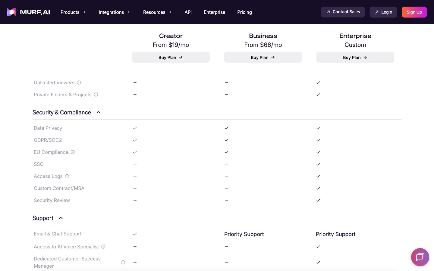Click info icon beside Private Folders & Projects

(x=96, y=95)
